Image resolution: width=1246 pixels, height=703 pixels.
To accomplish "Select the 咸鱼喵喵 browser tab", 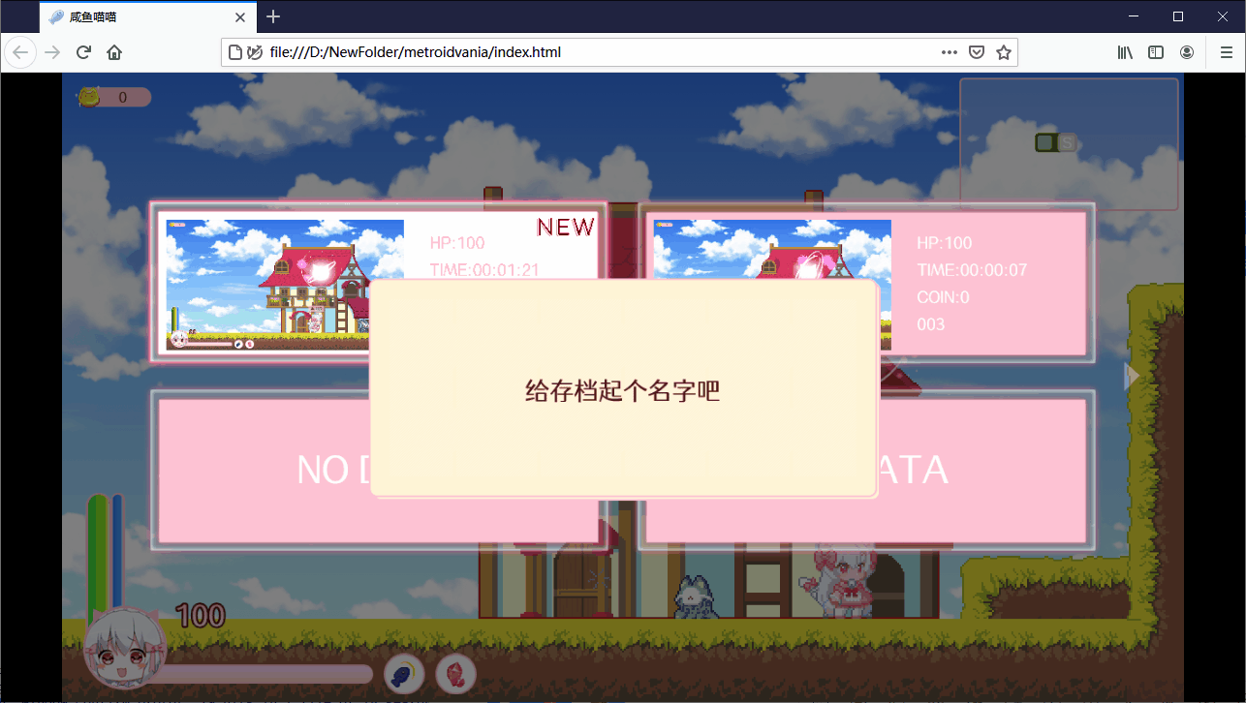I will click(x=148, y=16).
